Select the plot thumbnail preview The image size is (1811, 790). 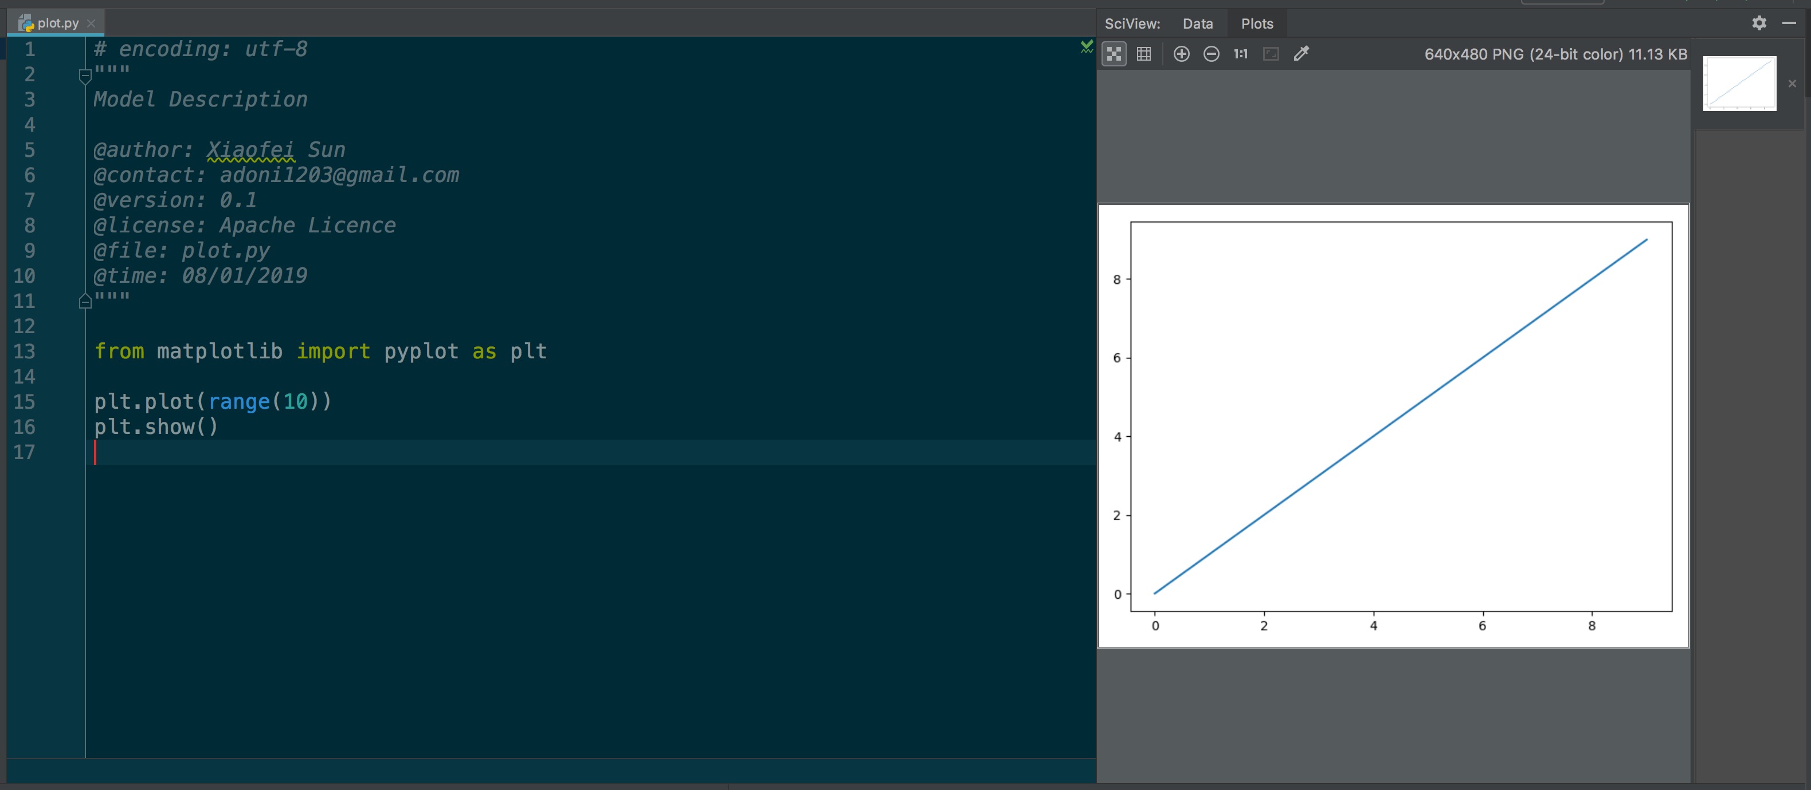coord(1739,84)
